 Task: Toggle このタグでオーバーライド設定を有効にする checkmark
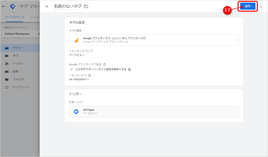(72, 69)
